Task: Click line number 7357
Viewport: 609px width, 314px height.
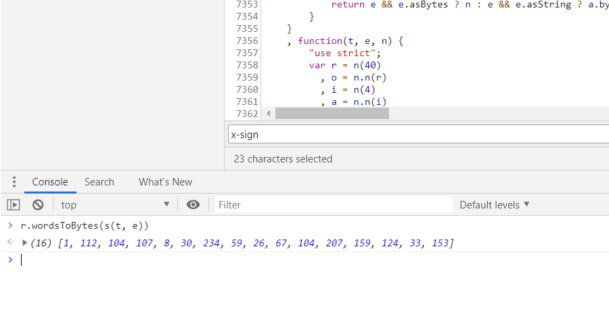Action: click(247, 53)
